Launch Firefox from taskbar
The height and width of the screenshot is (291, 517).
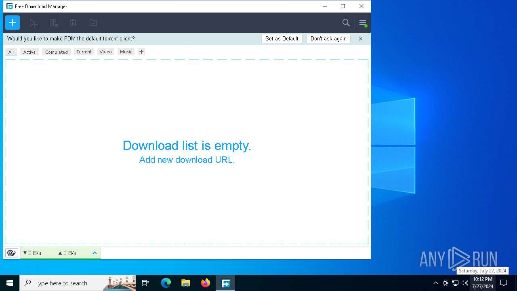[x=206, y=283]
